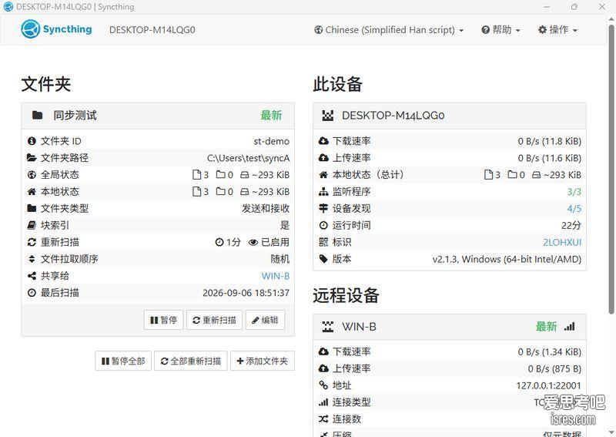
Task: Click the folder ID value st-demo
Action: 272,141
